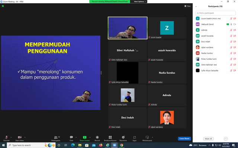This screenshot has height=148, width=238.
Task: Select Riska Yustika Surin video tile
Action: pyautogui.click(x=128, y=95)
